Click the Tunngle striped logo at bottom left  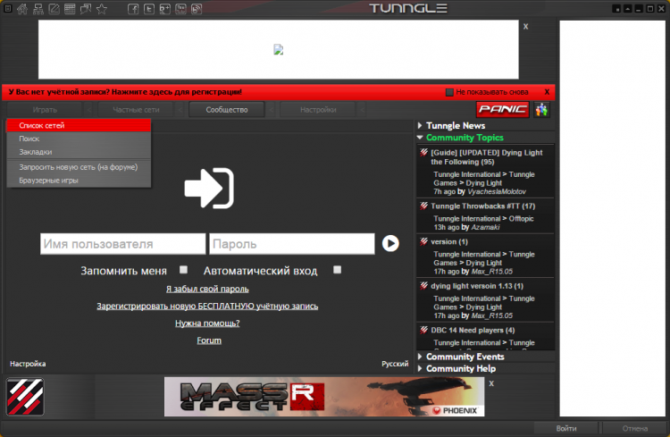25,397
